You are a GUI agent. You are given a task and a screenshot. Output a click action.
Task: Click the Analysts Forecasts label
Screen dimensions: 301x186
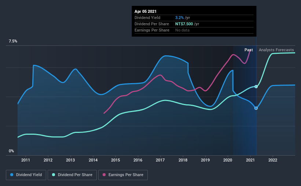pos(276,50)
